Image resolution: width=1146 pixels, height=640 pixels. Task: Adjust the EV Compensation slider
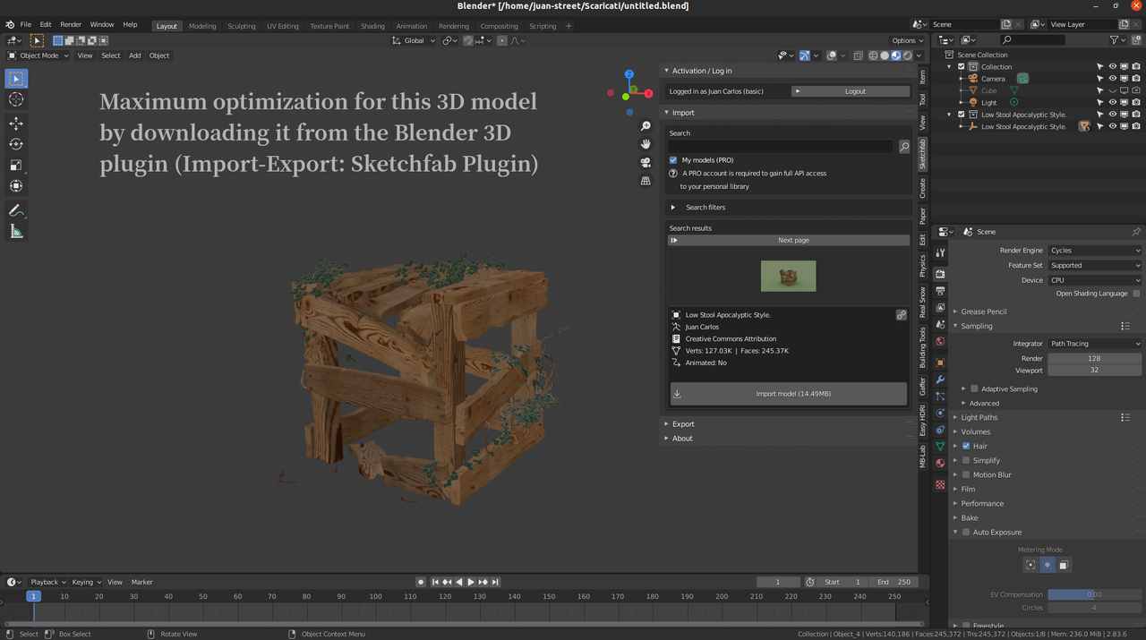1094,594
